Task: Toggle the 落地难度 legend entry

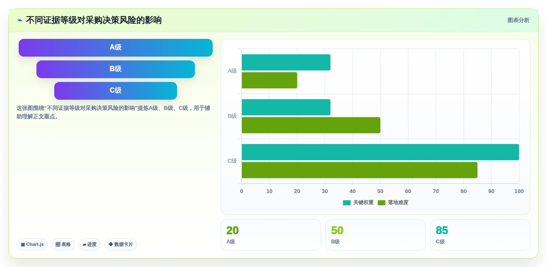Action: [393, 202]
